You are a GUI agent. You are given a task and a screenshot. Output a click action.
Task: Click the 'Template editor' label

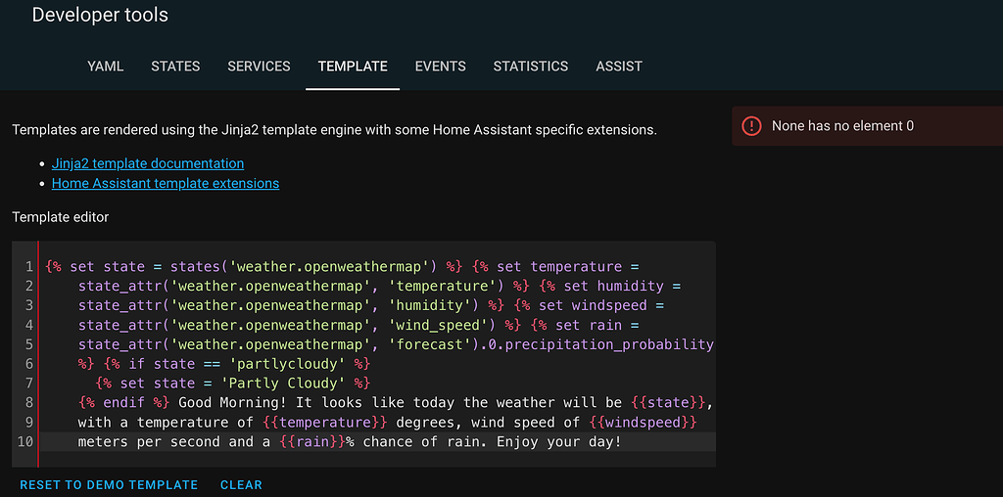click(x=61, y=216)
